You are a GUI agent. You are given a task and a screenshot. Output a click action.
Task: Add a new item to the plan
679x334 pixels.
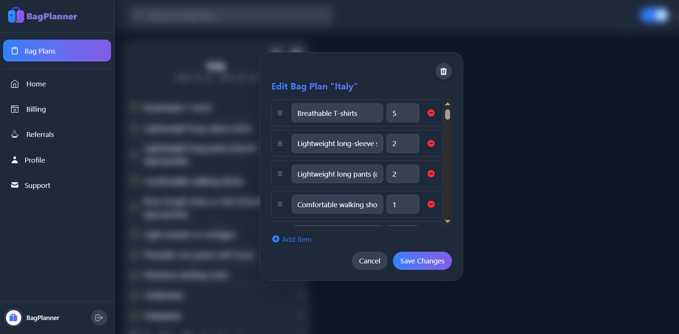(x=292, y=239)
